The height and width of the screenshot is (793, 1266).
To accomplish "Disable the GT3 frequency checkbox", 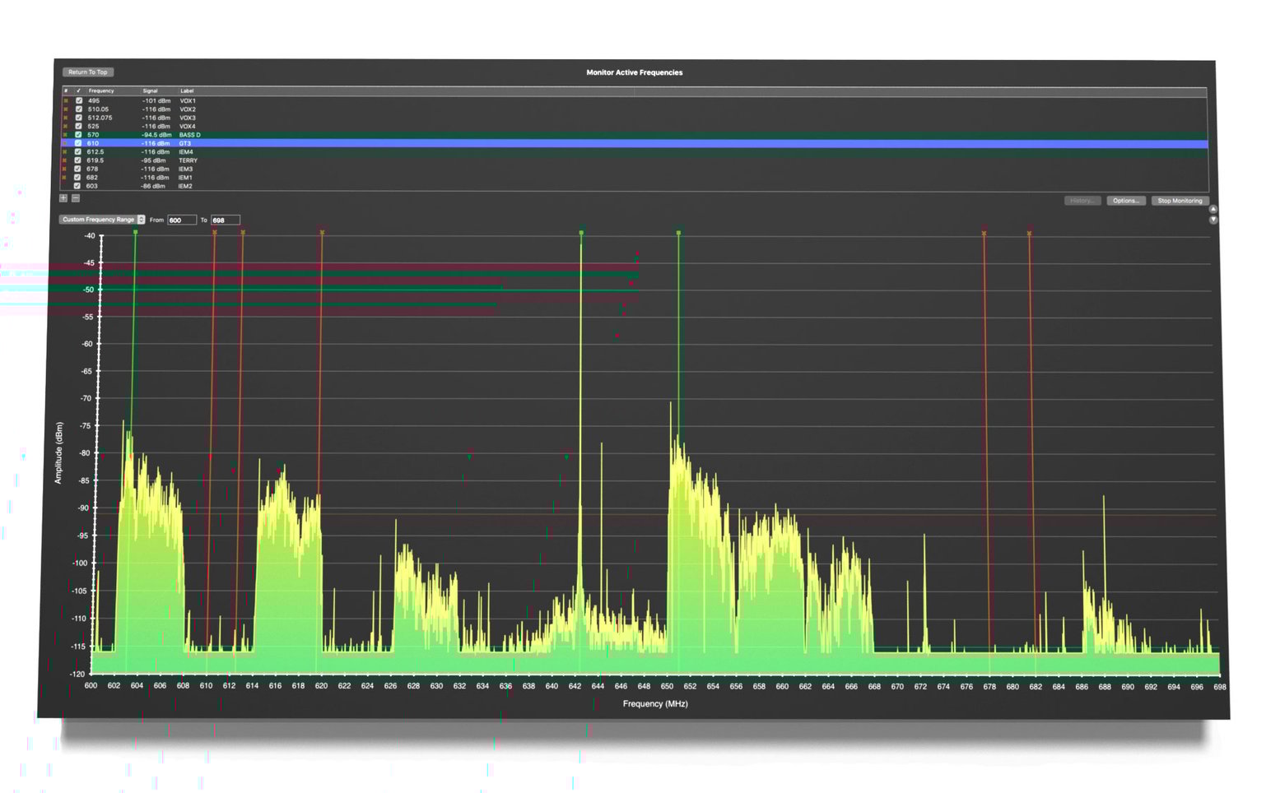I will point(79,143).
